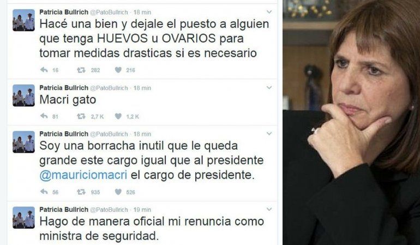Reply to the 'Soy una borracha' tweet

click(x=44, y=192)
